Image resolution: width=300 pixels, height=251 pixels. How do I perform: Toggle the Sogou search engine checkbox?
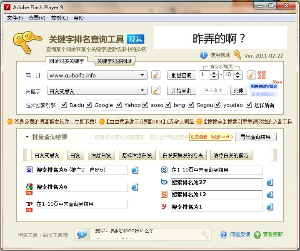(x=191, y=105)
